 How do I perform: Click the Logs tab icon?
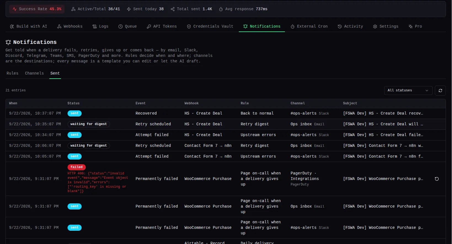95,26
